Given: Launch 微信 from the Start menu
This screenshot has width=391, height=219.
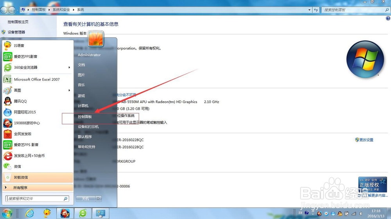Looking at the screenshot, I should [38, 166].
